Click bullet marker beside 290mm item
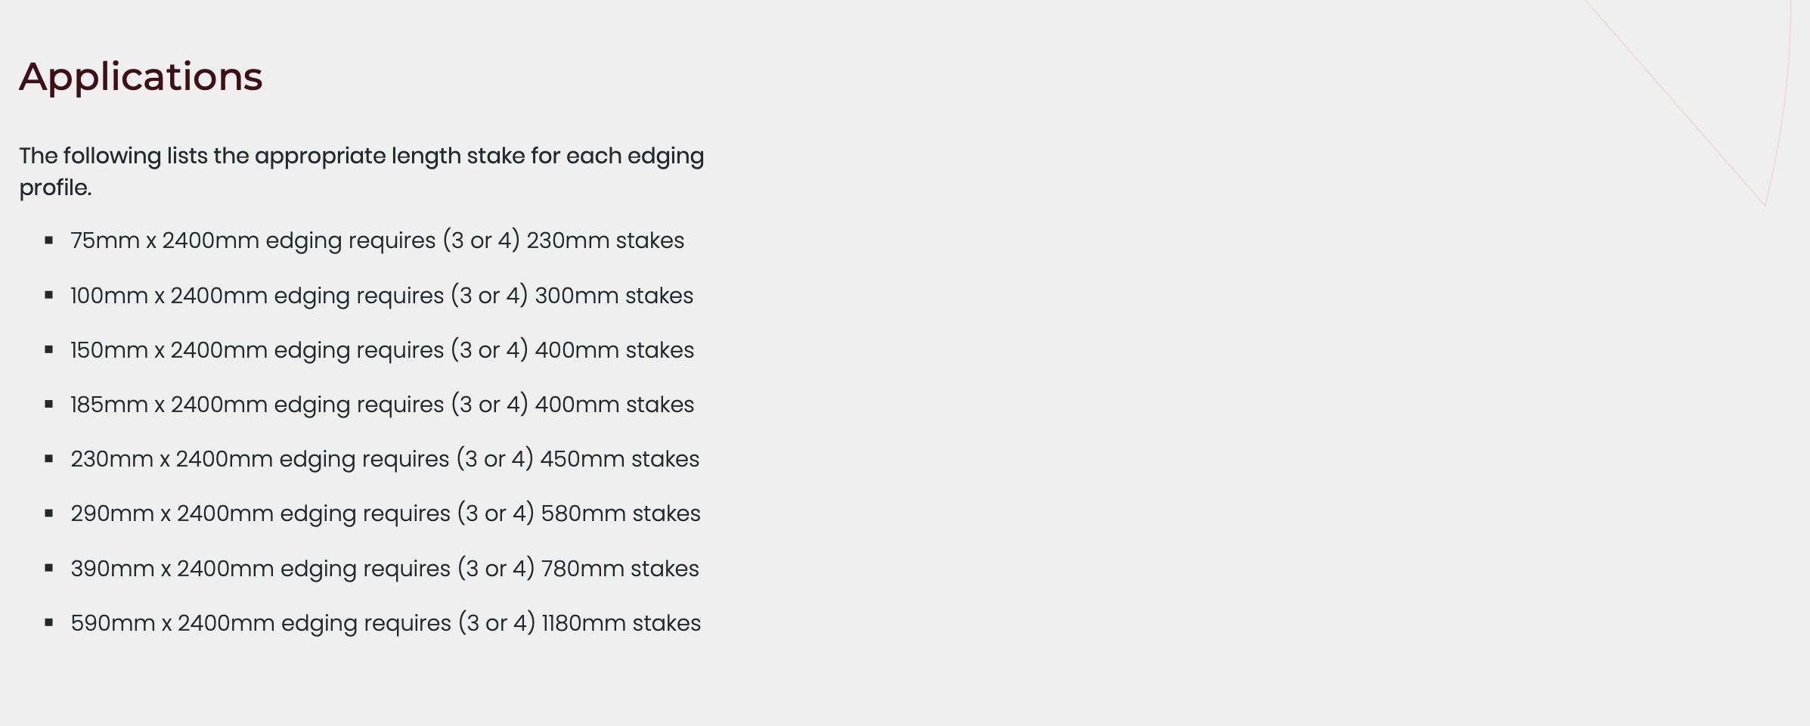 coord(49,513)
